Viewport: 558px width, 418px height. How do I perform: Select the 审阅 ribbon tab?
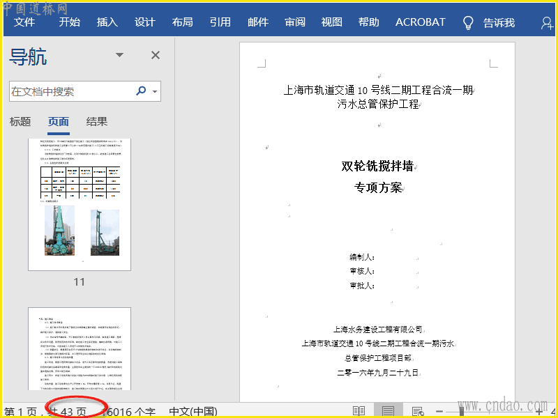tap(295, 22)
